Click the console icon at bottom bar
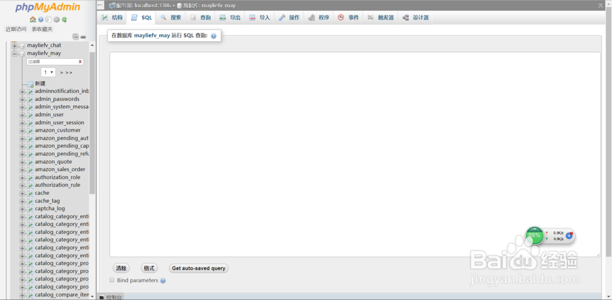Image resolution: width=612 pixels, height=300 pixels. coord(102,298)
